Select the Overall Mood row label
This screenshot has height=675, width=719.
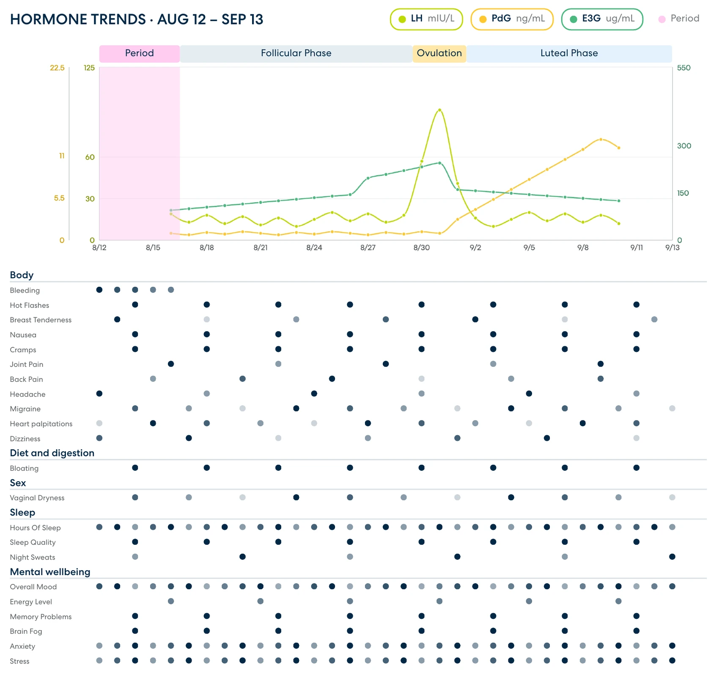(33, 587)
